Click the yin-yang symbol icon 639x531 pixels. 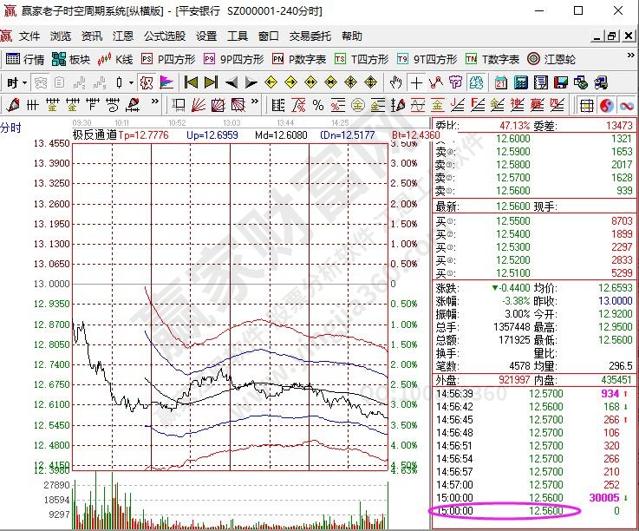(x=606, y=105)
